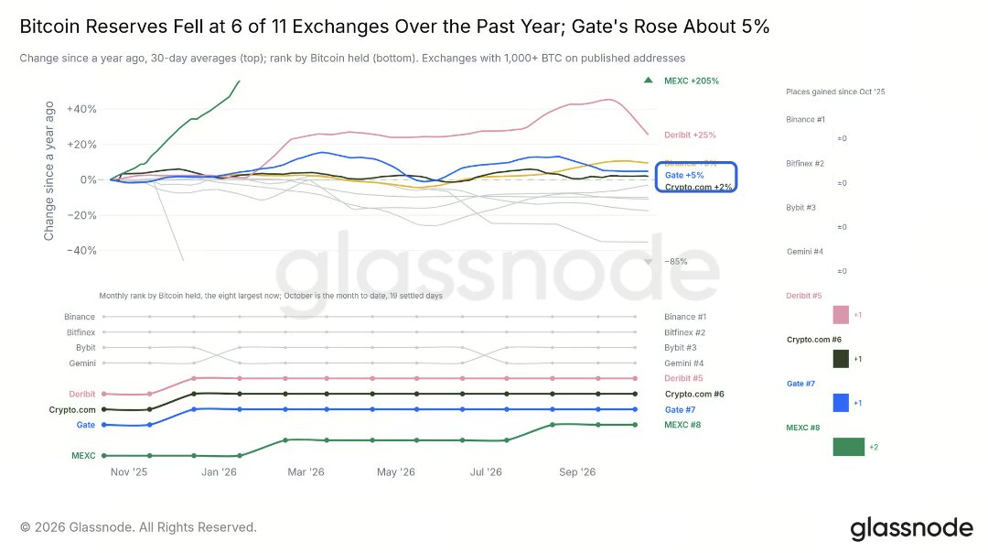Image resolution: width=988 pixels, height=553 pixels.
Task: Click the green MEXC up-arrow triangle
Action: point(648,80)
